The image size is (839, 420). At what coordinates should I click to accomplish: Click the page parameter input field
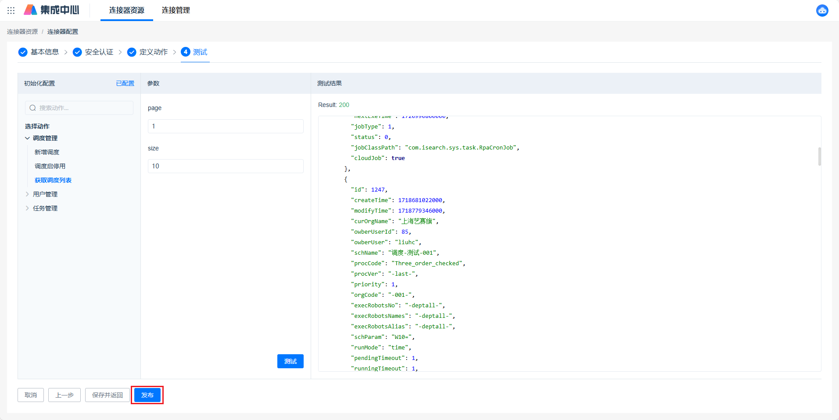[226, 126]
